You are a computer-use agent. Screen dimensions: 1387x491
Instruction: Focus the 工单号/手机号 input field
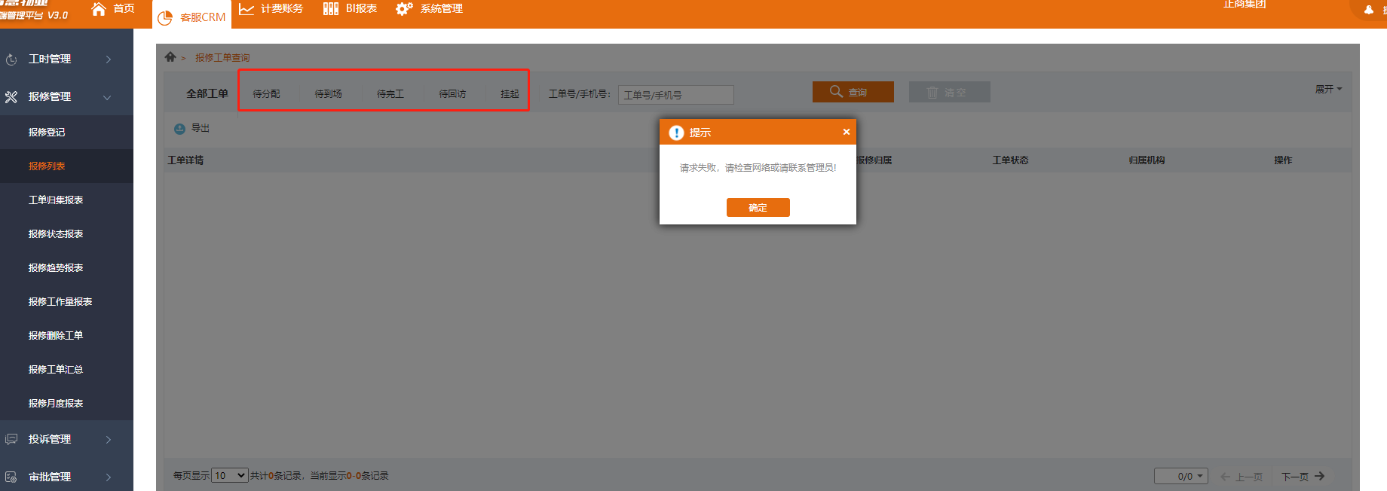click(676, 95)
